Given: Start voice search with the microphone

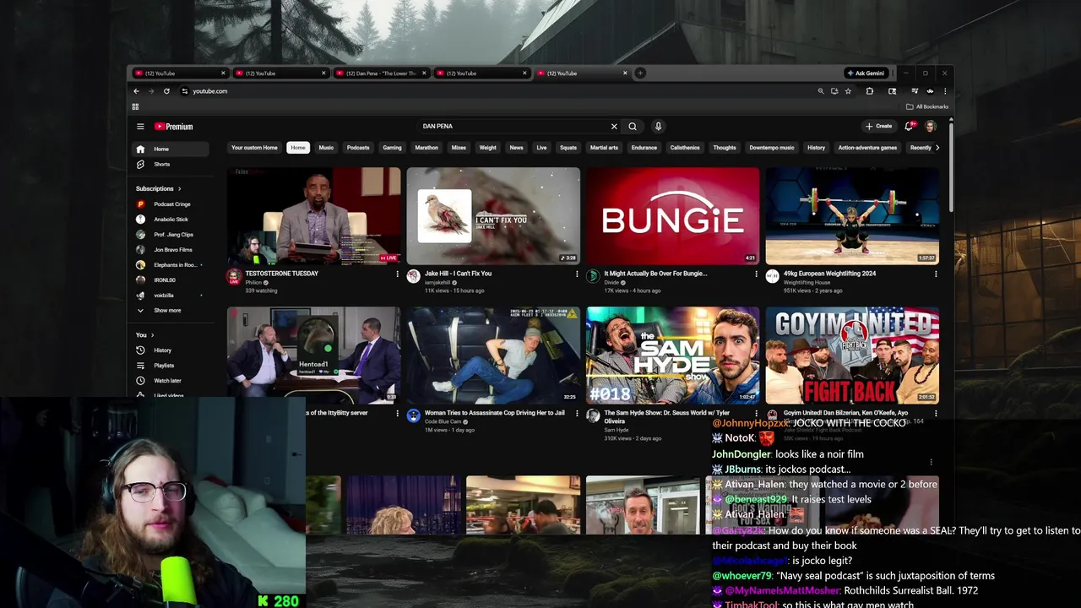Looking at the screenshot, I should point(658,127).
